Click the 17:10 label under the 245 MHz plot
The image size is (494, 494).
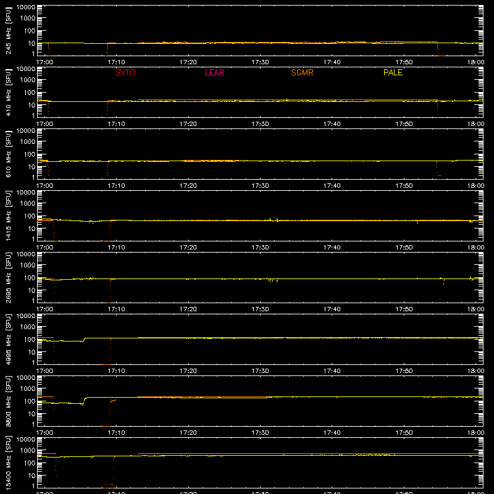click(116, 62)
